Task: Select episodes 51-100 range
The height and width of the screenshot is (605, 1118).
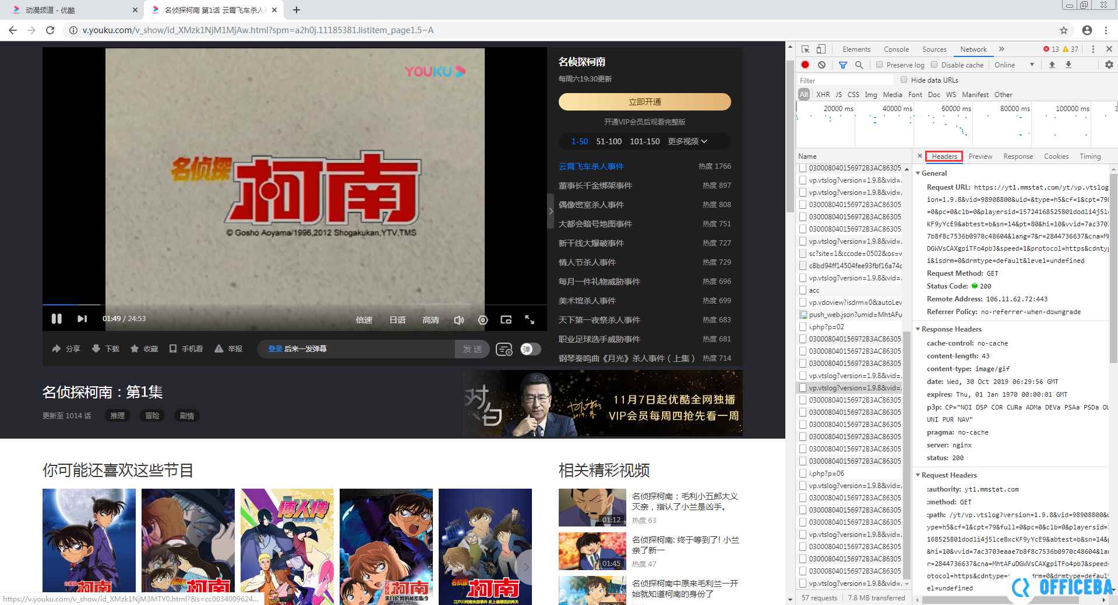Action: [x=609, y=141]
